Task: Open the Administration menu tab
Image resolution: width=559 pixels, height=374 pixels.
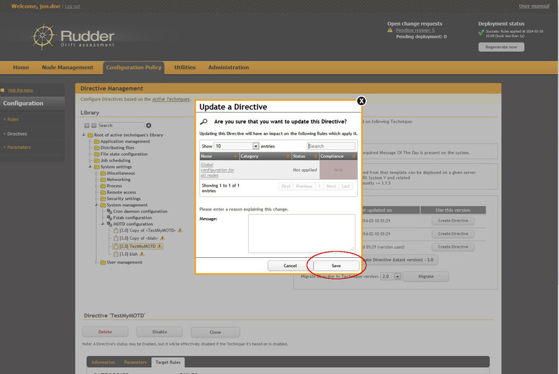Action: tap(228, 67)
